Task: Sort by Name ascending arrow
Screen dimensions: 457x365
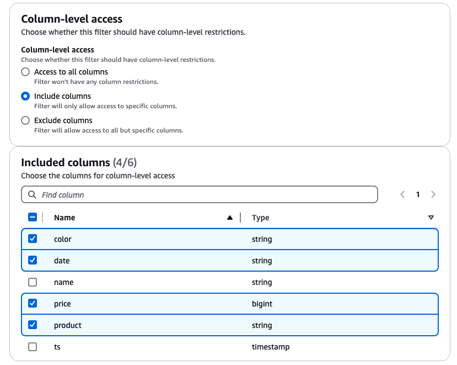Action: (x=230, y=218)
